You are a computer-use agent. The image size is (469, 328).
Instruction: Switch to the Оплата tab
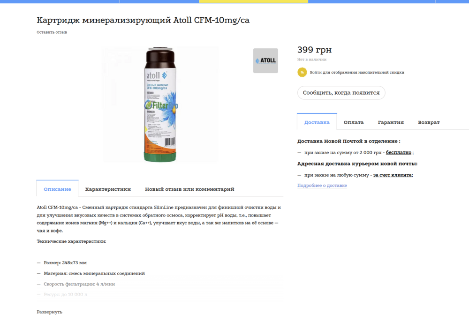click(x=354, y=122)
